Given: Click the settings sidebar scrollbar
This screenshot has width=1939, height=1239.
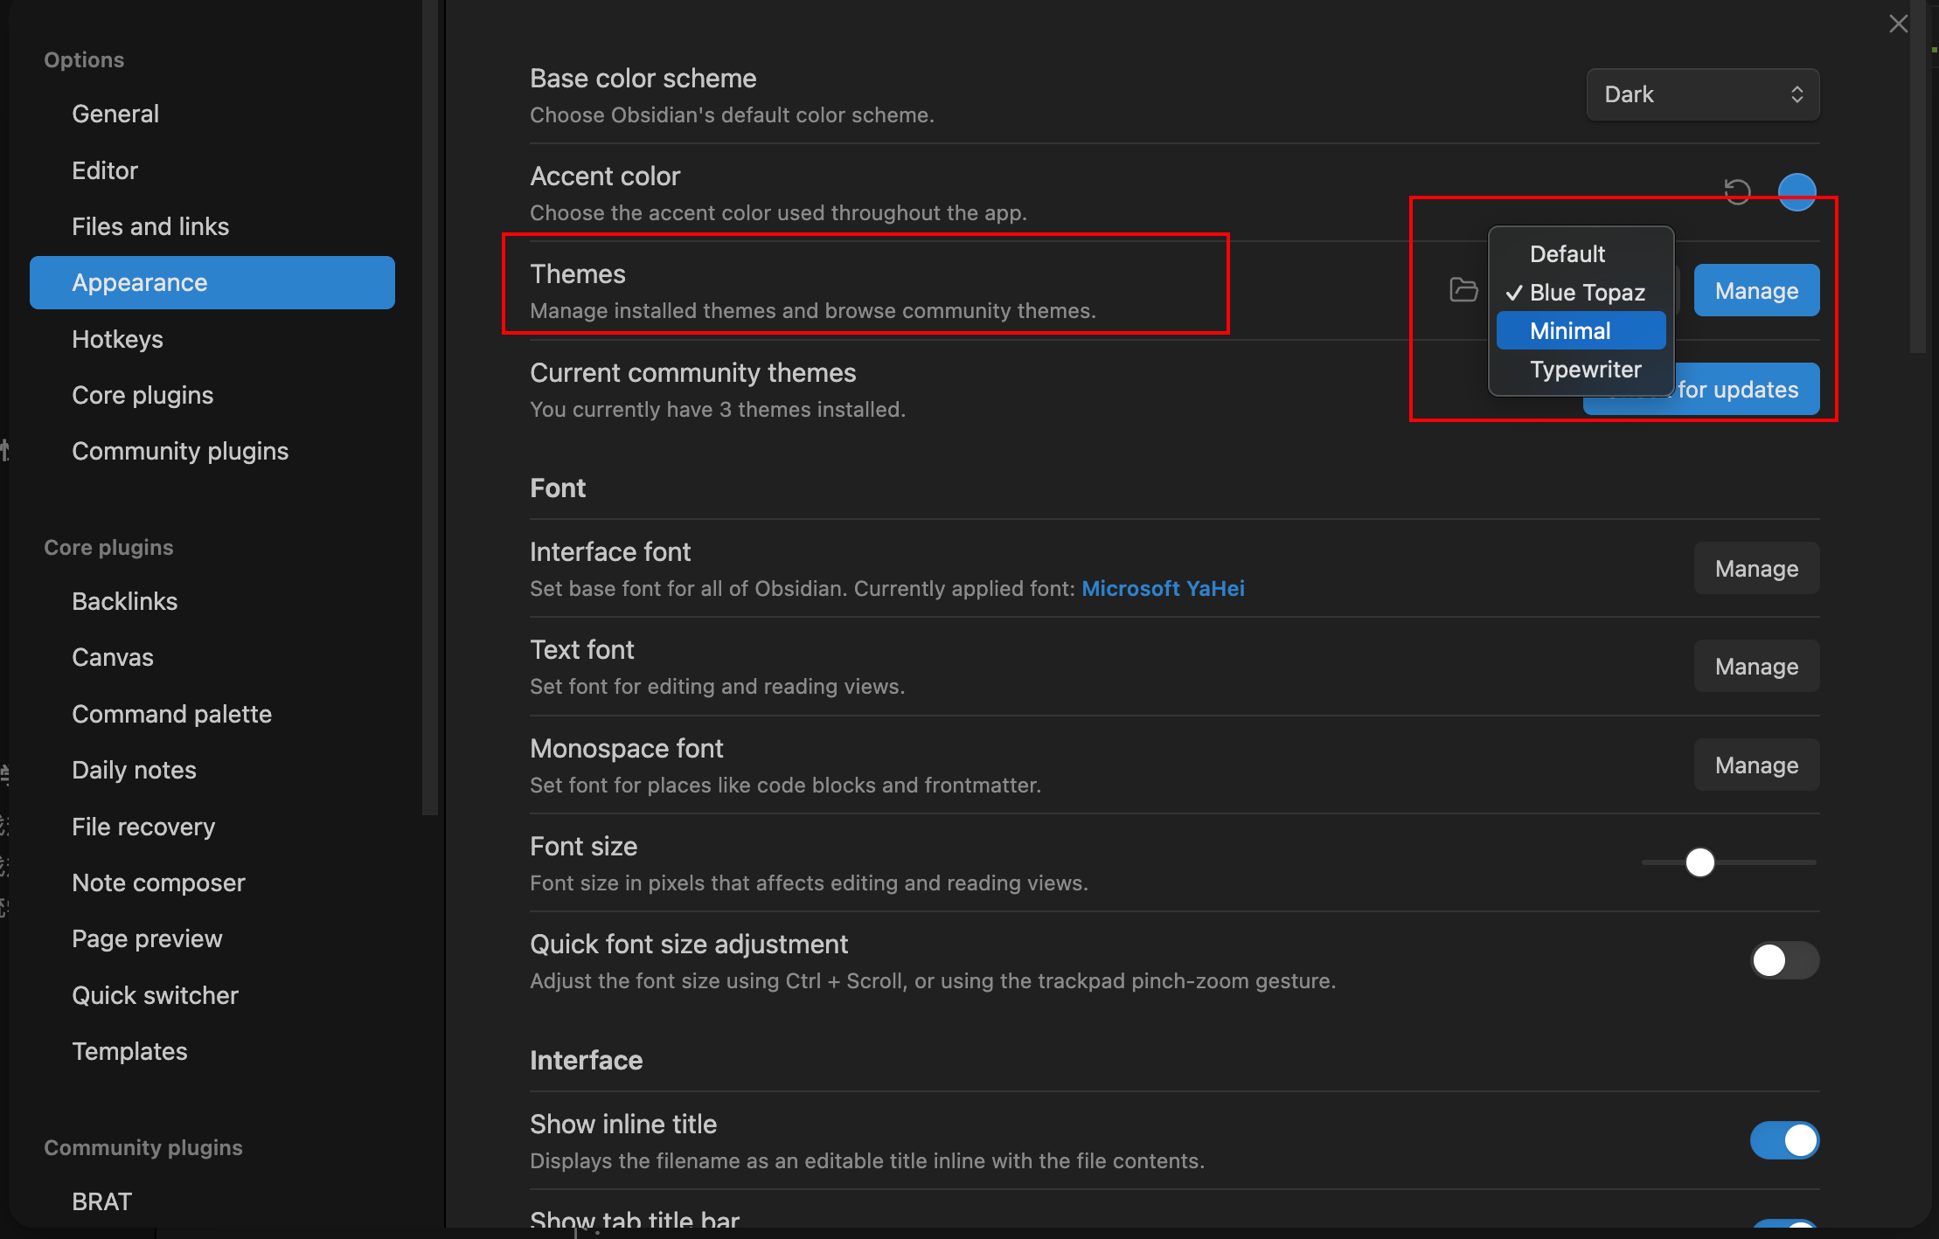Looking at the screenshot, I should [429, 407].
